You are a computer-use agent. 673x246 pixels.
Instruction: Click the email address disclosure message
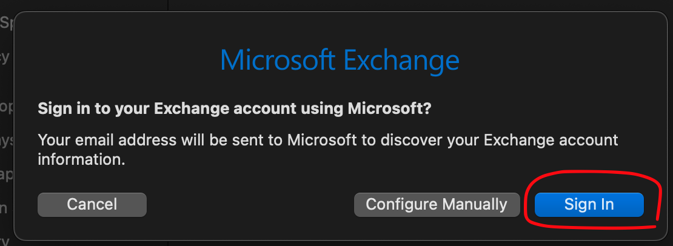(327, 150)
